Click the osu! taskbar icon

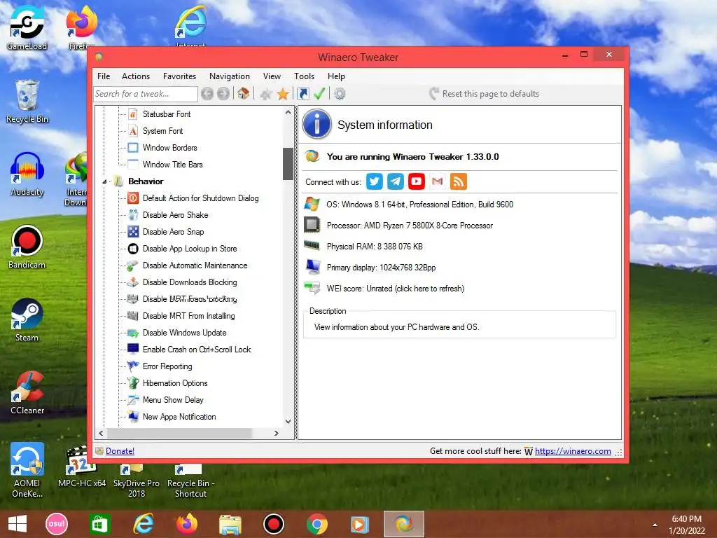click(x=57, y=524)
